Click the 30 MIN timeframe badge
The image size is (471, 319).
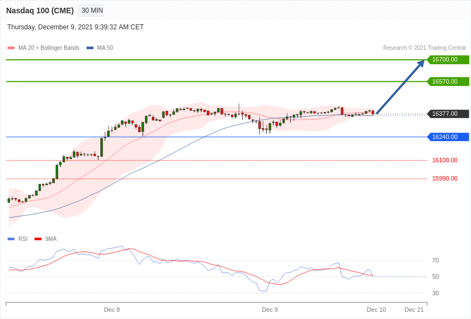tap(92, 11)
